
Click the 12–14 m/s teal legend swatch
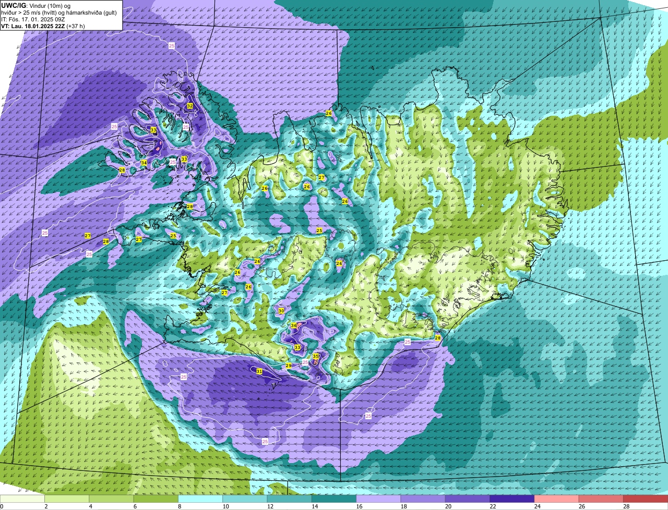[x=289, y=499]
